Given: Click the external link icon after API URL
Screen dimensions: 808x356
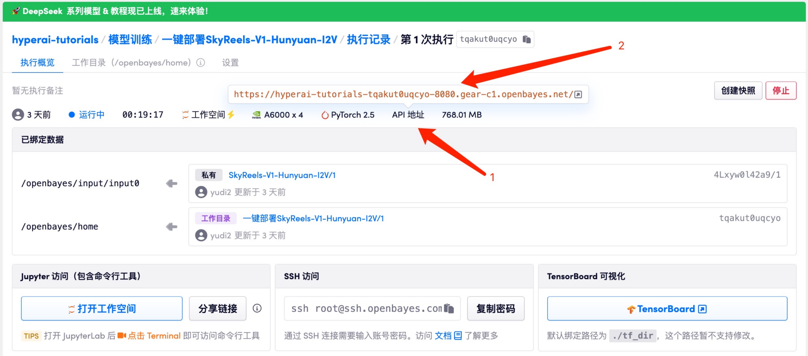Looking at the screenshot, I should coord(578,95).
